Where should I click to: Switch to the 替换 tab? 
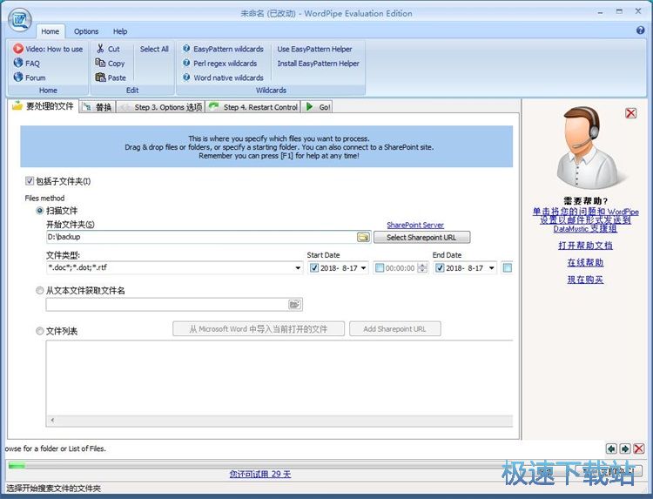(98, 107)
